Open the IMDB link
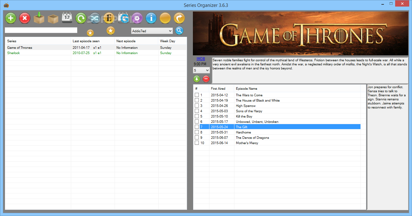 pos(201,58)
